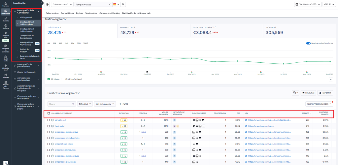Add keyword 'iluminacion' with plus icon
The width and height of the screenshot is (338, 165).
tap(52, 126)
